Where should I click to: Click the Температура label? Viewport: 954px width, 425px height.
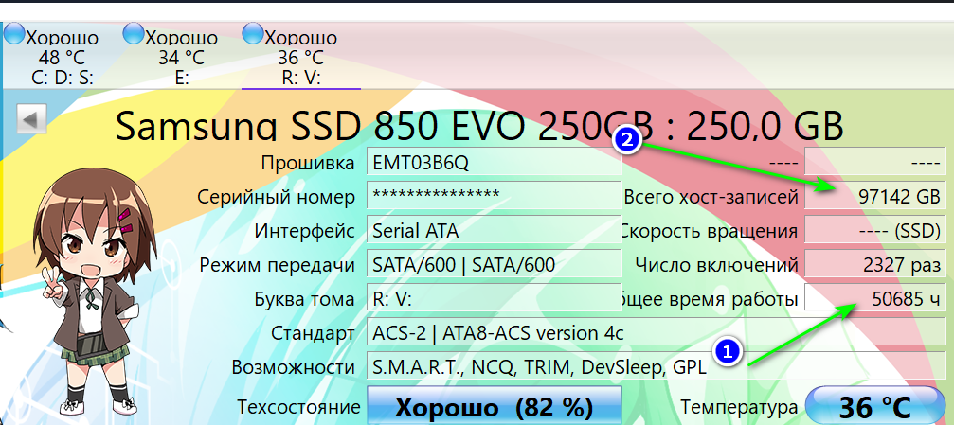coord(739,406)
